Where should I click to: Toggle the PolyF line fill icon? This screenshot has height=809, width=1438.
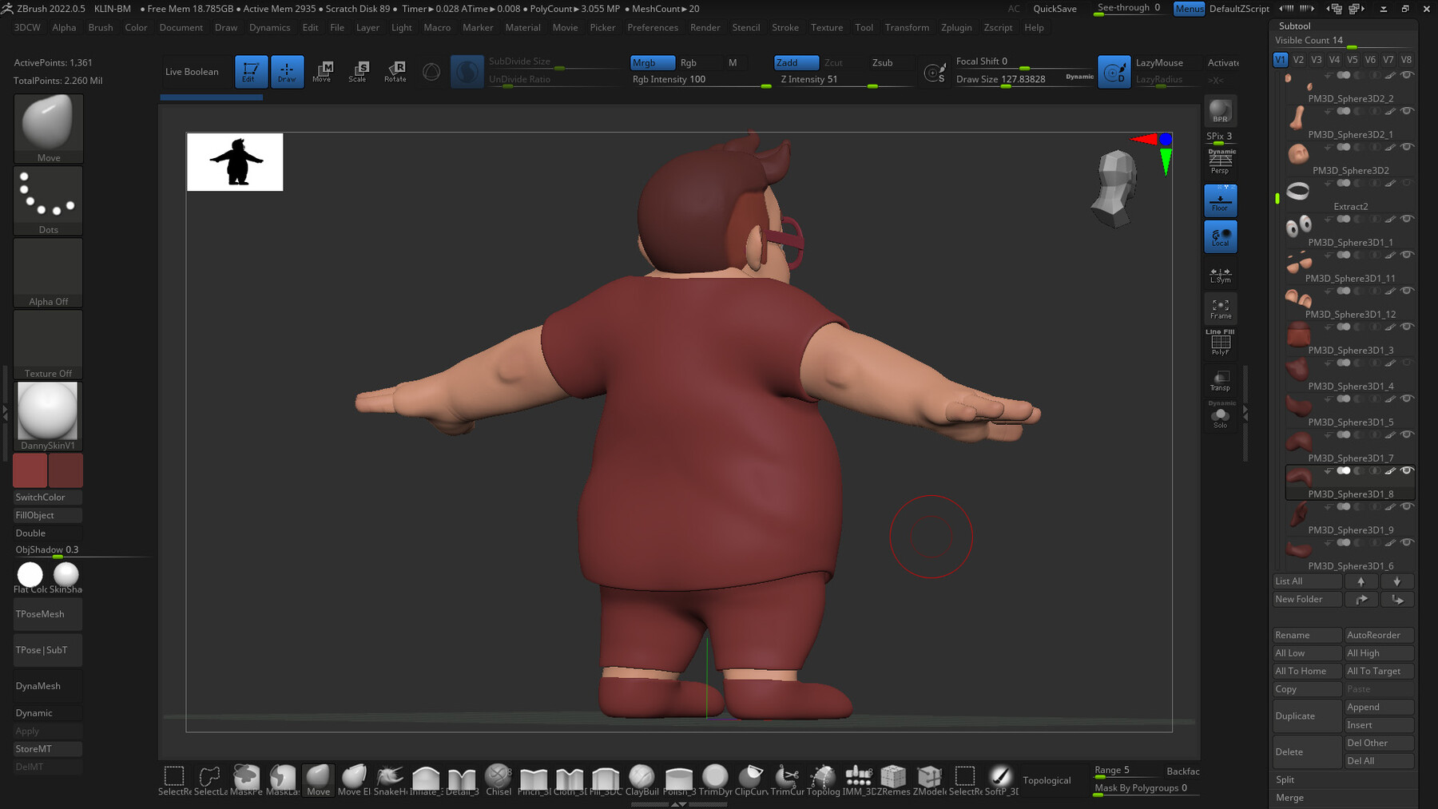click(x=1220, y=343)
